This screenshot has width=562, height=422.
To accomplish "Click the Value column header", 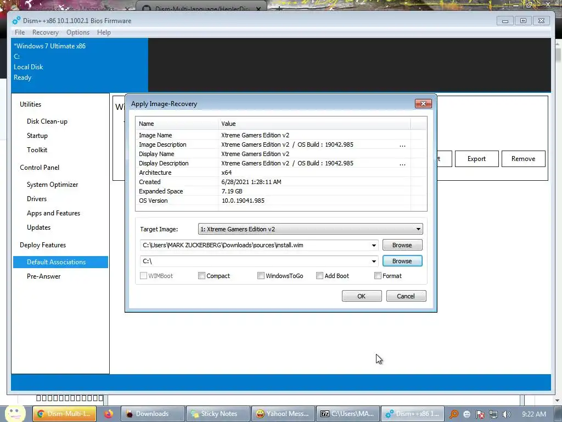I will (x=314, y=124).
